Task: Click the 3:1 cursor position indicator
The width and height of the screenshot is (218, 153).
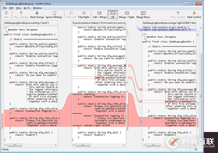Action: point(196,150)
